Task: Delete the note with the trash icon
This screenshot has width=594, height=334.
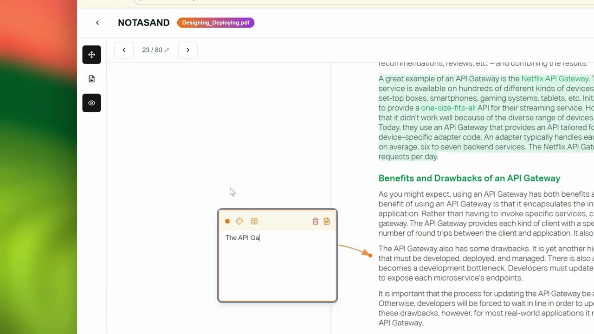Action: pos(316,221)
